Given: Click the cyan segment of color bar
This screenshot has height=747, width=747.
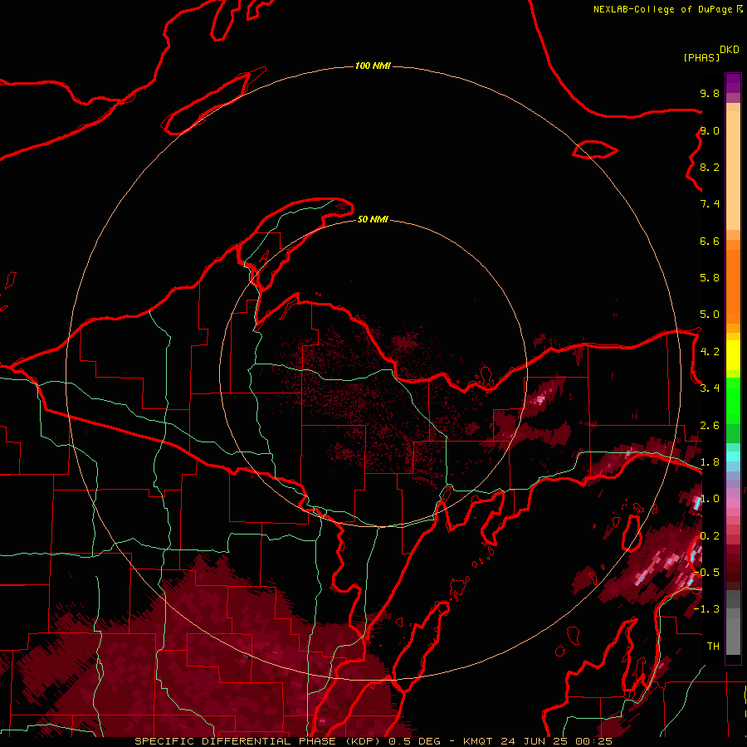Looking at the screenshot, I should pyautogui.click(x=733, y=456).
